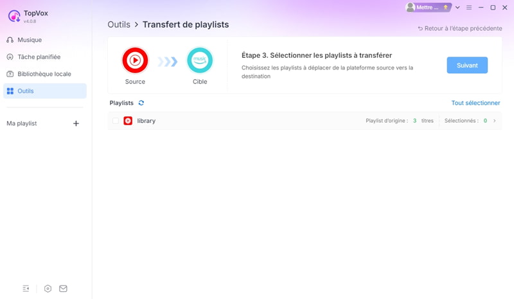Click the Suivant button
Image resolution: width=514 pixels, height=299 pixels.
coord(467,66)
